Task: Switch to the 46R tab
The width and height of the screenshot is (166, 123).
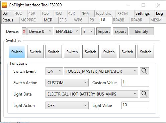Action: [33, 13]
